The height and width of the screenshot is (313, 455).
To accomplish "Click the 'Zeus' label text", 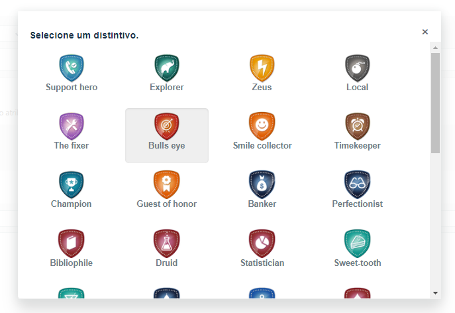I will (x=262, y=87).
